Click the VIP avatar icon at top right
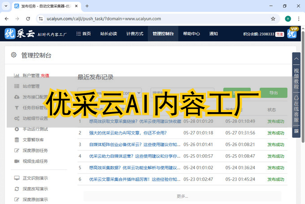This screenshot has width=305, height=204. pyautogui.click(x=292, y=33)
